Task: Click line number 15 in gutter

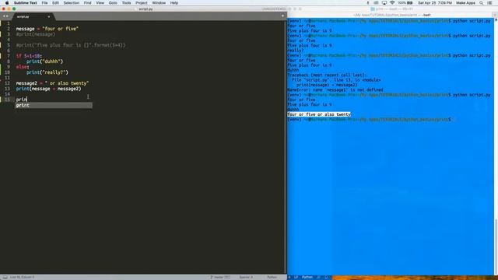Action: pos(7,100)
